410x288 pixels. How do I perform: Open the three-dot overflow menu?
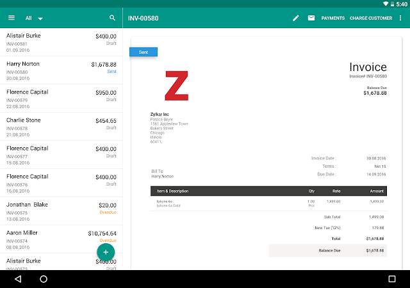400,18
